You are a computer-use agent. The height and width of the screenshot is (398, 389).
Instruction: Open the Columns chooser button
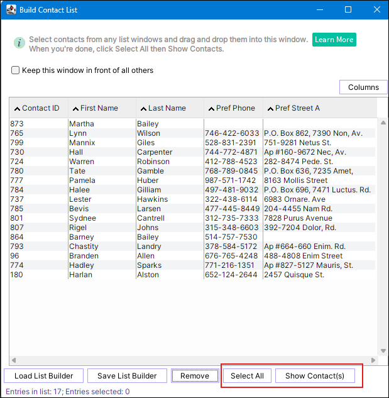click(x=363, y=87)
